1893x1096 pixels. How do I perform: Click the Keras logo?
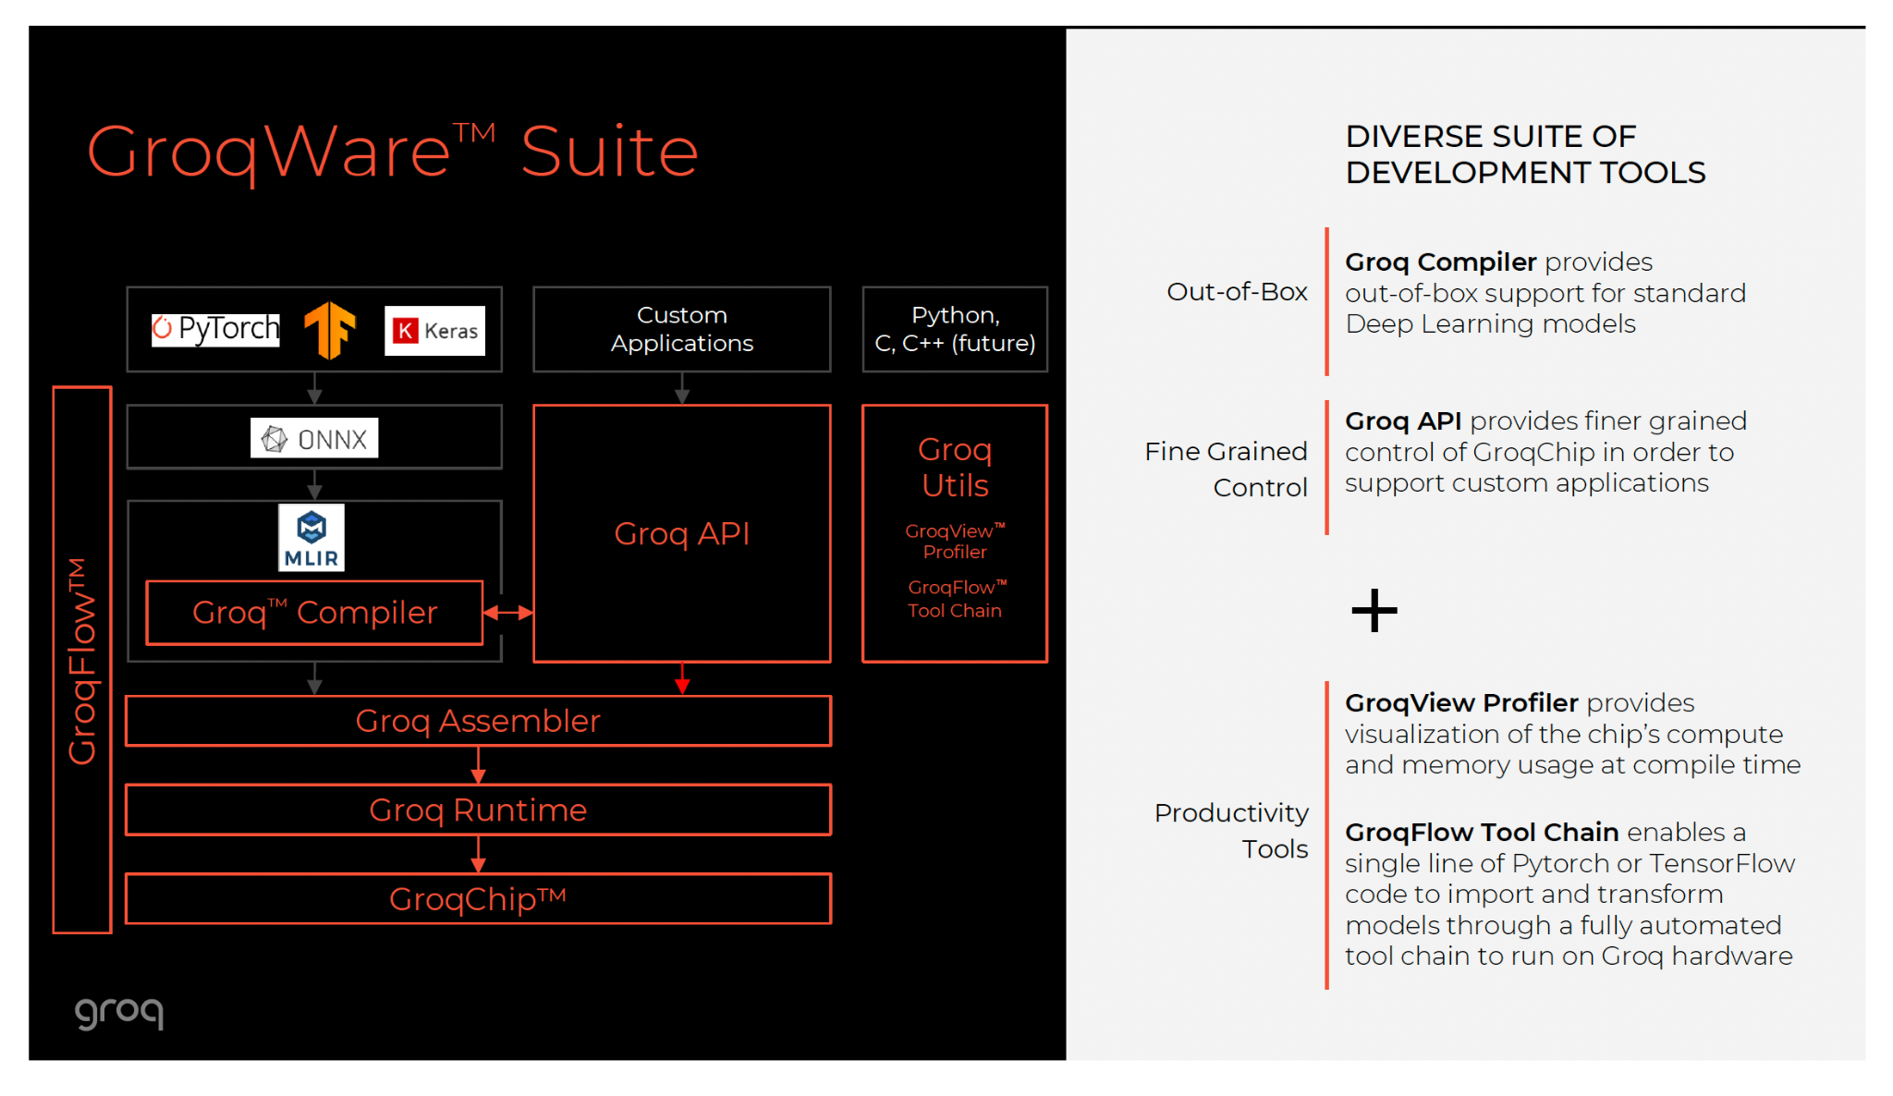pos(434,330)
